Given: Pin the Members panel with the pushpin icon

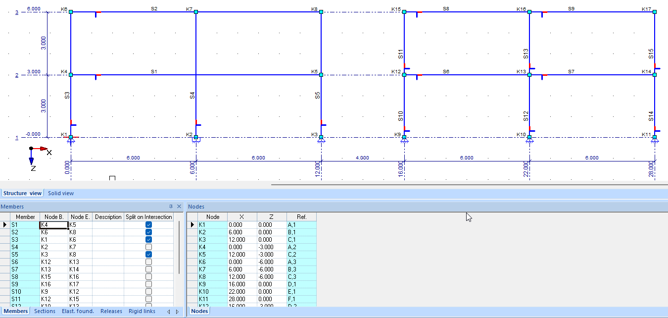Looking at the screenshot, I should 171,207.
